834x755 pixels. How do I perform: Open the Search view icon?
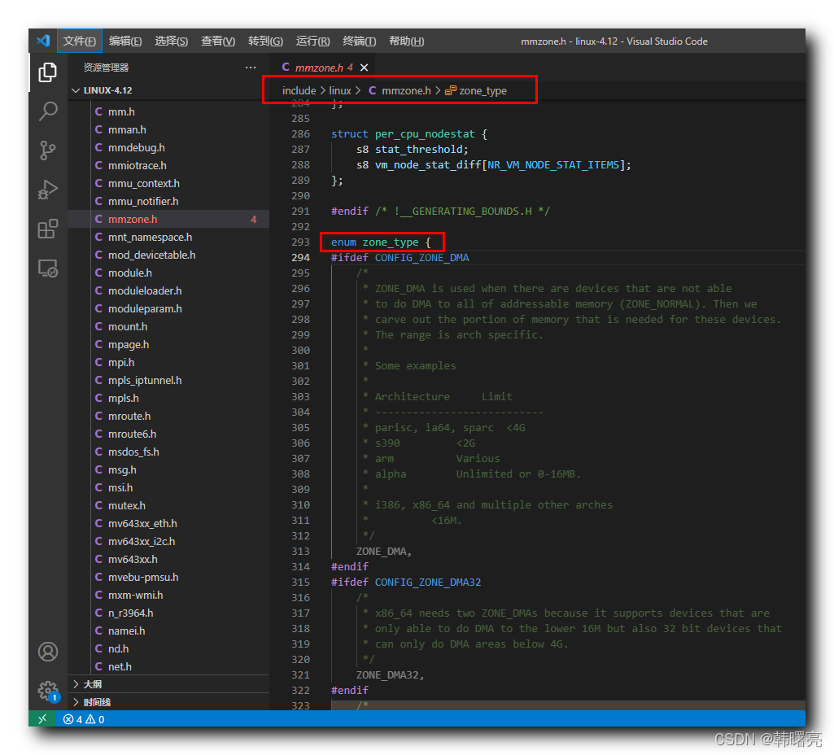pos(48,111)
